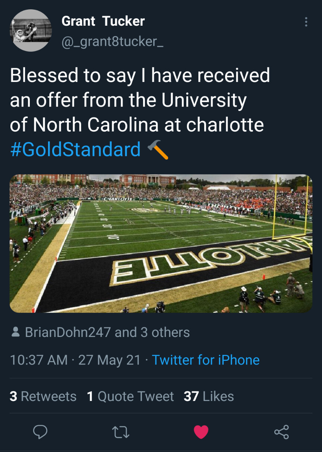Show people tagged: BrianDohn247 and 3 others

click(107, 332)
